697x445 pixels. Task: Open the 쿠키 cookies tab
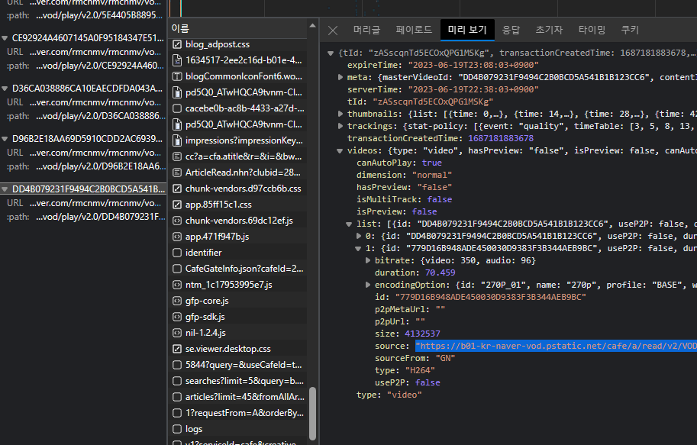[x=630, y=30]
